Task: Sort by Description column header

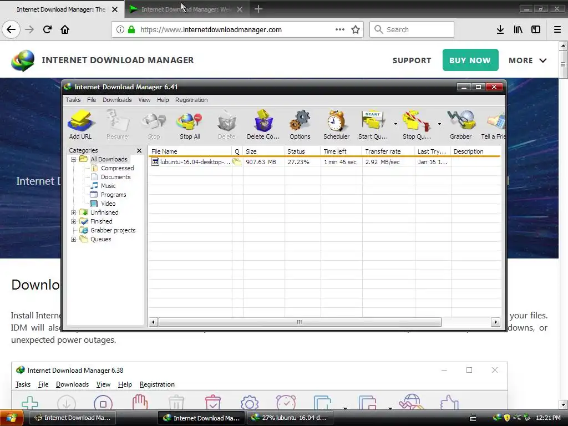Action: pyautogui.click(x=475, y=151)
